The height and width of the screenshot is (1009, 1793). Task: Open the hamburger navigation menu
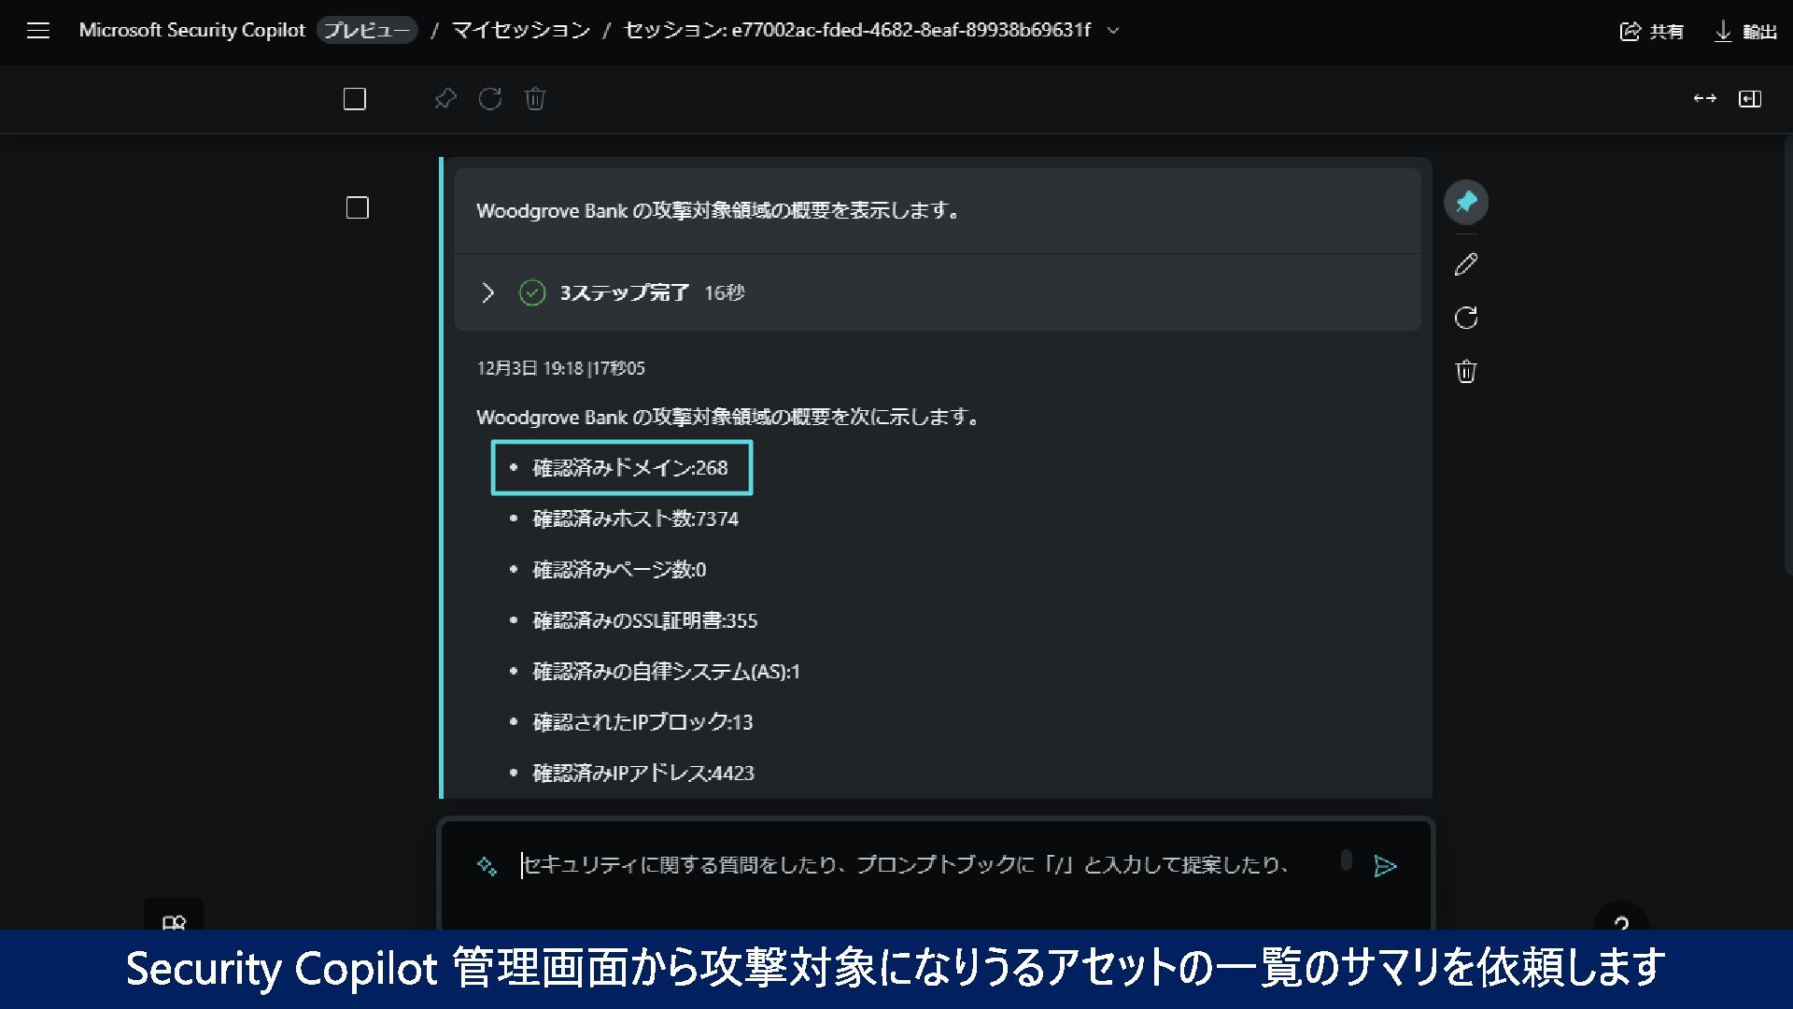(x=38, y=31)
